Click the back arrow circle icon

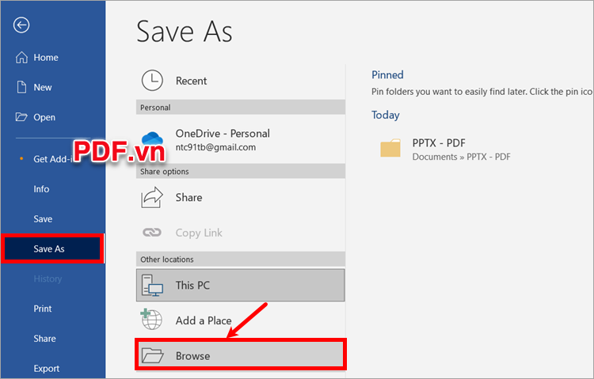pos(21,25)
